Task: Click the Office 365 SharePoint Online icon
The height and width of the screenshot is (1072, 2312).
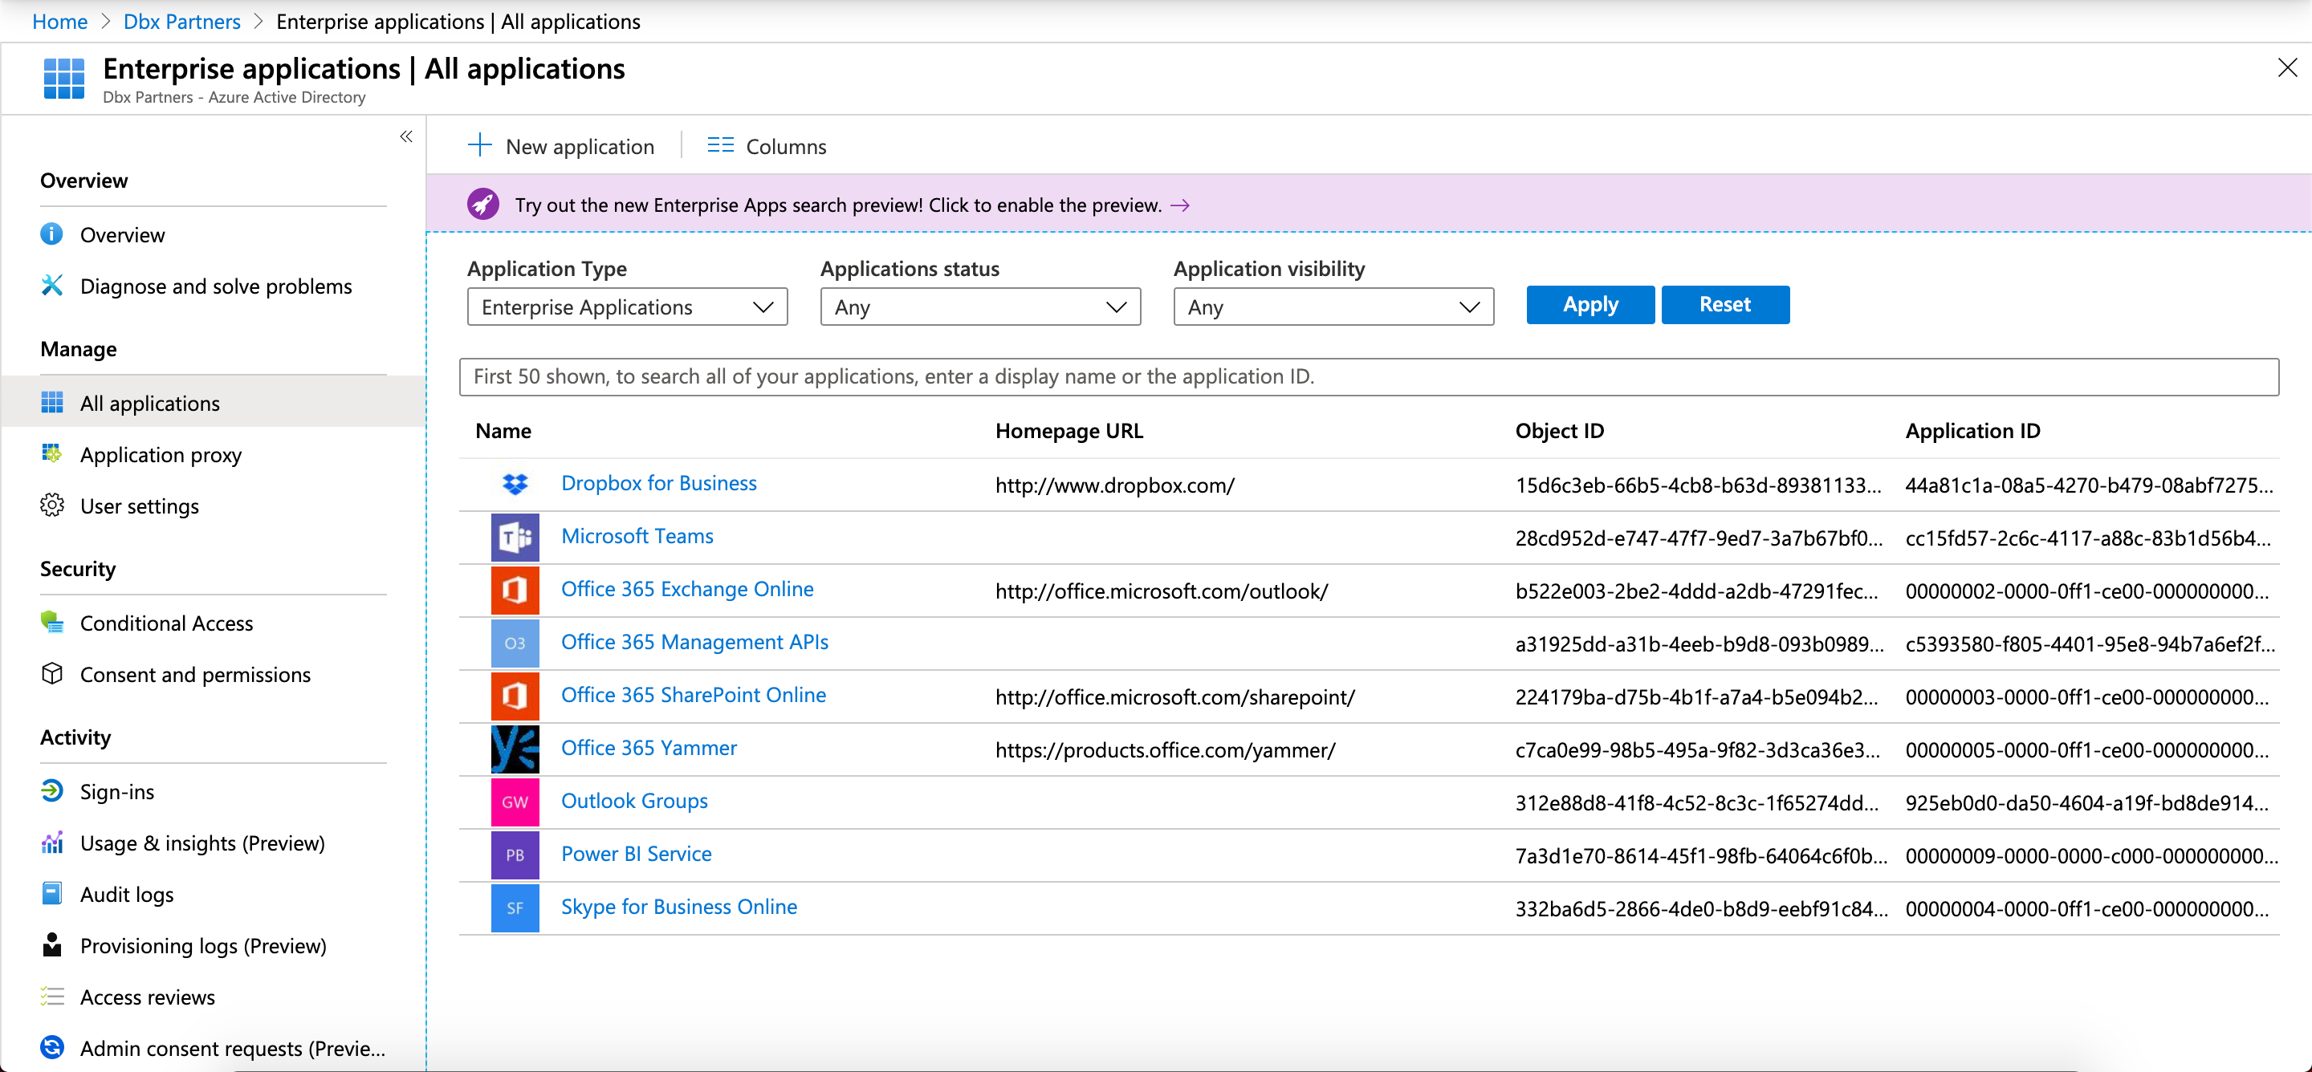Action: [515, 696]
